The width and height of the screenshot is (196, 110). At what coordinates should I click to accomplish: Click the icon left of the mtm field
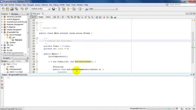(x=87, y=9)
